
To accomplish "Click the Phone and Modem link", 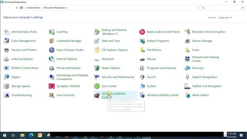I will point(68,68).
